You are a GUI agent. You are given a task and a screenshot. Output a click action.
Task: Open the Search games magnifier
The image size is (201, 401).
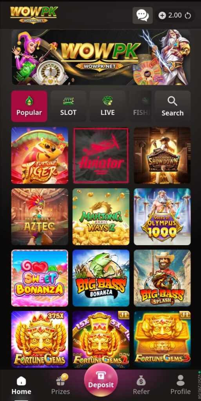[x=172, y=106]
